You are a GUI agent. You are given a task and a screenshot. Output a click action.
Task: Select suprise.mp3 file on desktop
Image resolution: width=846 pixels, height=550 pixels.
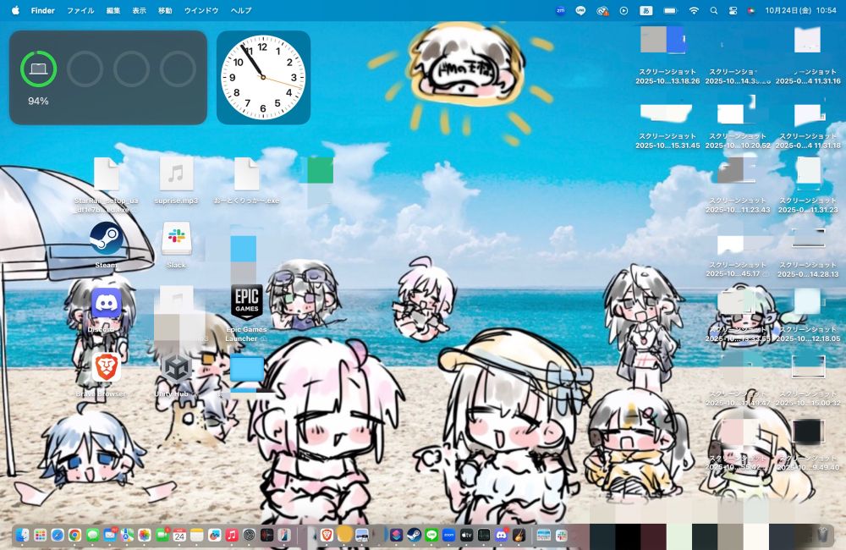[x=177, y=180]
